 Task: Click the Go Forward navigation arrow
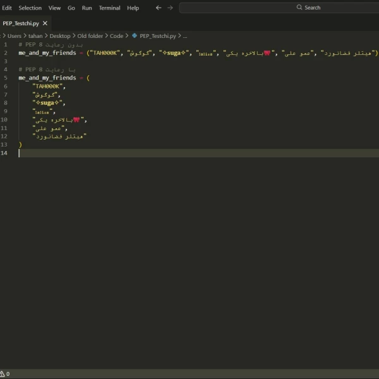(x=170, y=8)
